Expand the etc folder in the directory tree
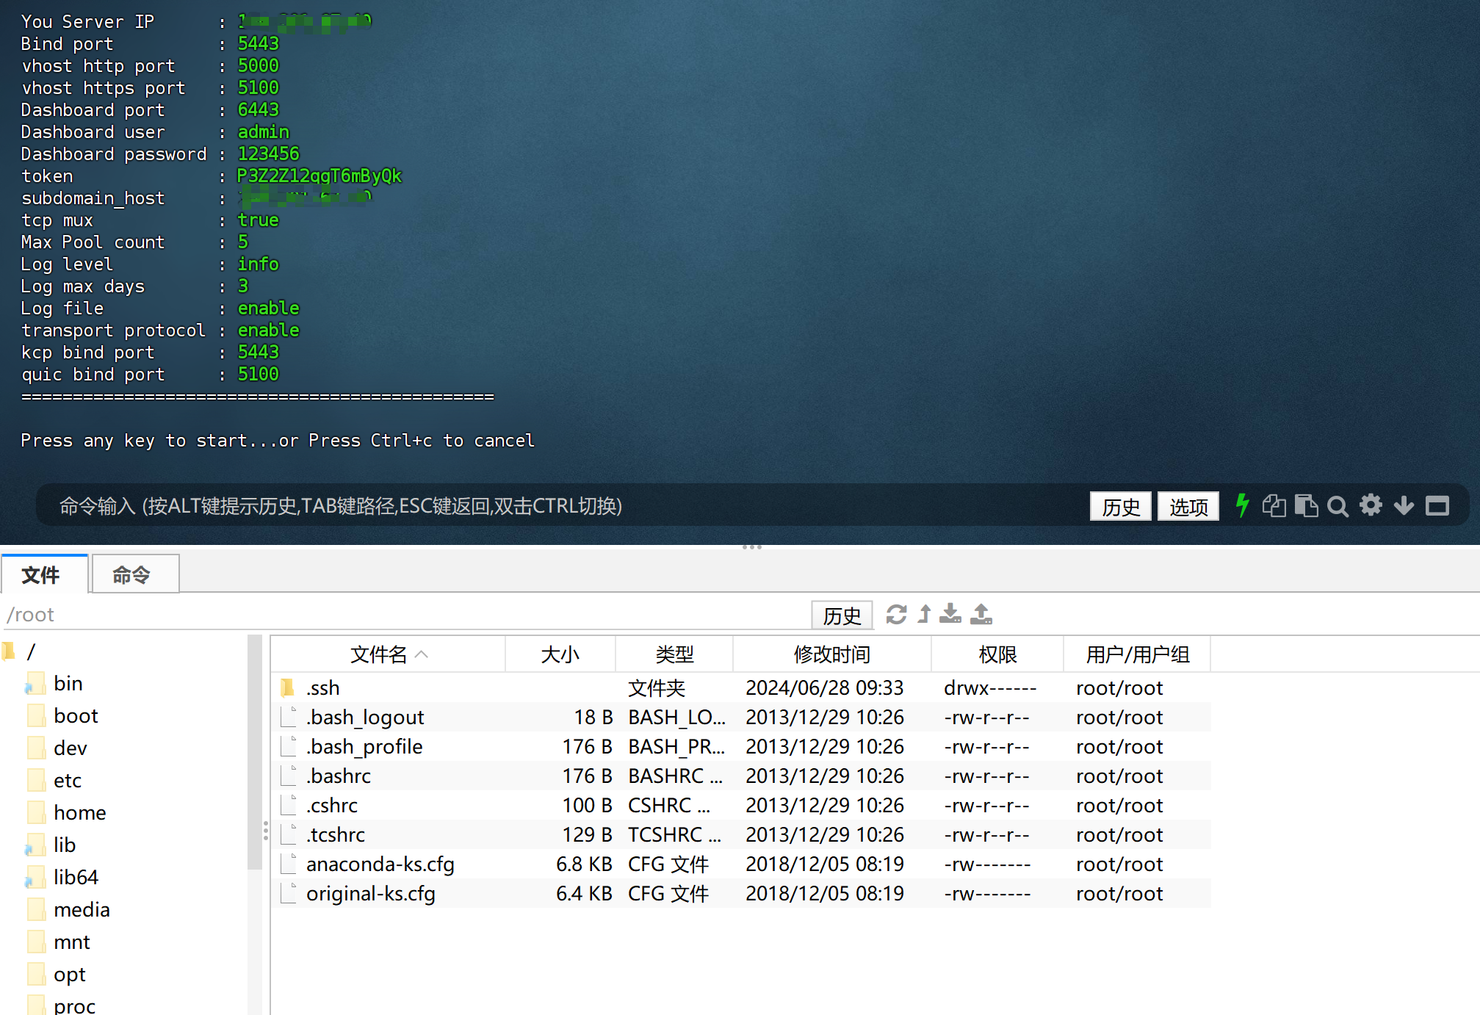Screen dimensions: 1480x1015 67,780
